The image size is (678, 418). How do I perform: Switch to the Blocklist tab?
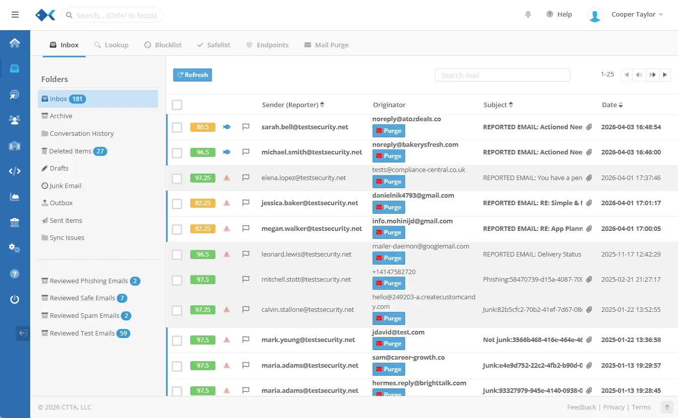pyautogui.click(x=163, y=45)
